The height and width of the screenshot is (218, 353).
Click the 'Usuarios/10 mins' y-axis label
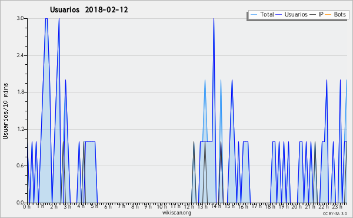click(5, 111)
